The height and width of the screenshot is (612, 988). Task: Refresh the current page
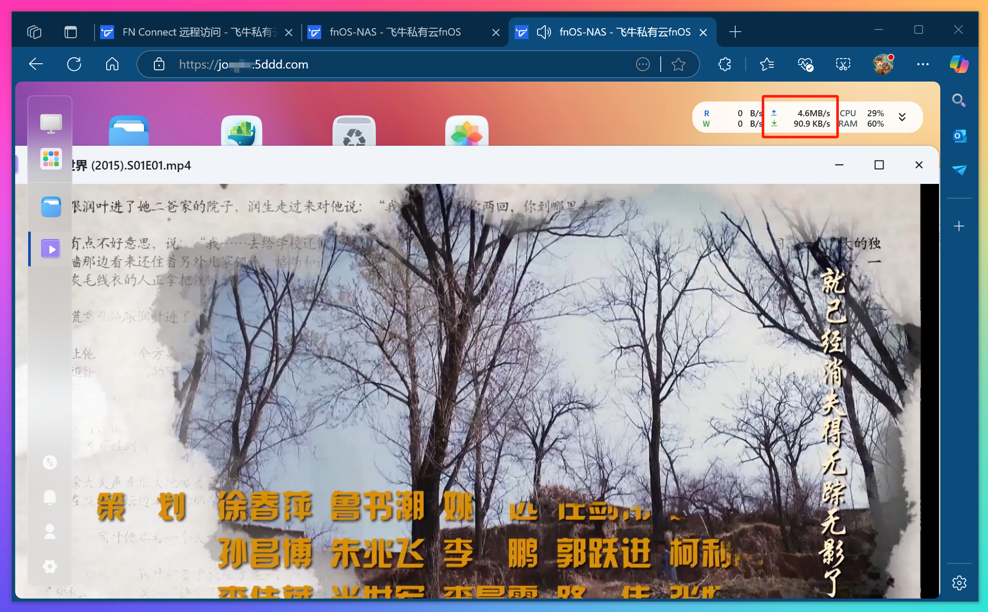[x=74, y=65]
